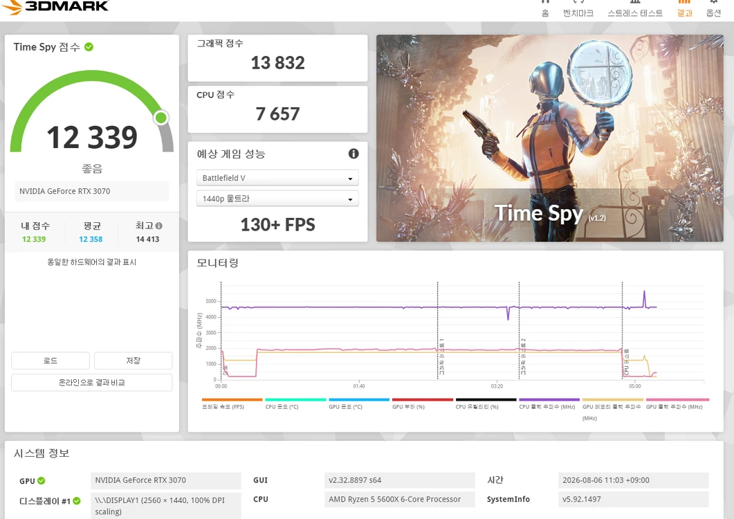
Task: Click the 좋음 rating label
Action: tap(92, 169)
